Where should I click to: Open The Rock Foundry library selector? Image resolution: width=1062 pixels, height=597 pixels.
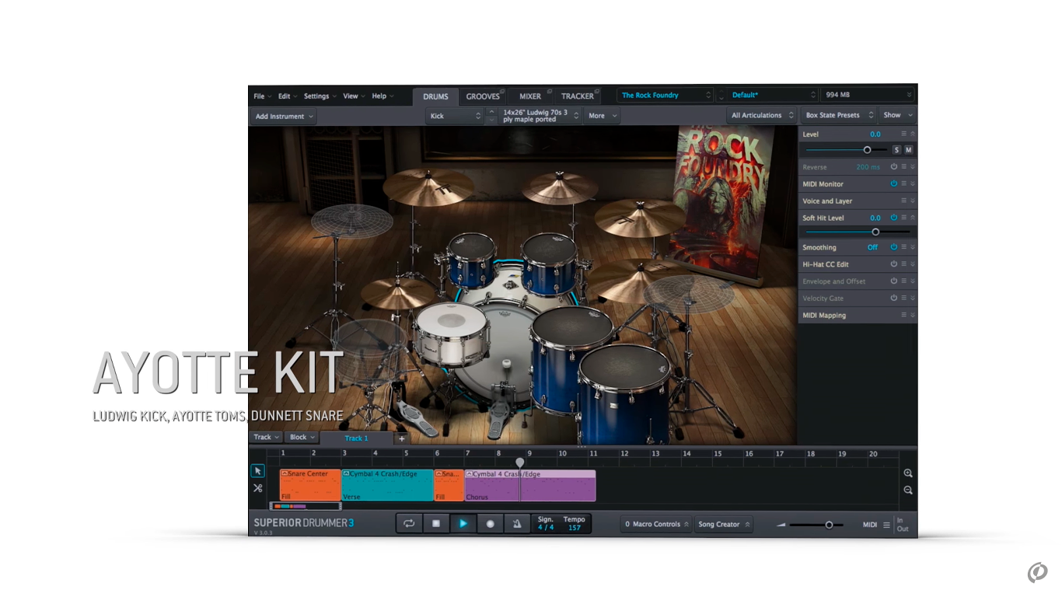(x=665, y=96)
